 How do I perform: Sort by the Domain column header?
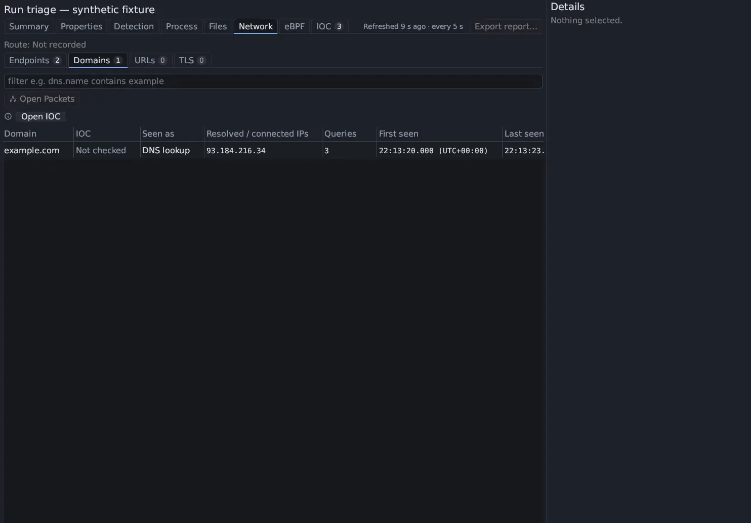click(x=38, y=134)
